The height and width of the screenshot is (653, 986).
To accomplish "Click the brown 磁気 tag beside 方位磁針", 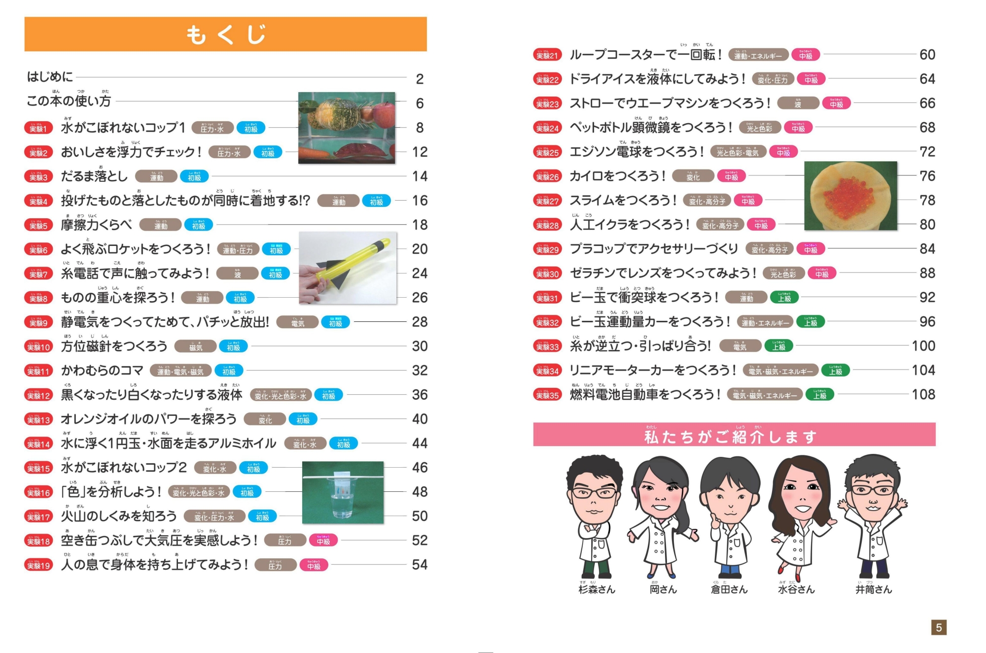I will click(x=196, y=346).
